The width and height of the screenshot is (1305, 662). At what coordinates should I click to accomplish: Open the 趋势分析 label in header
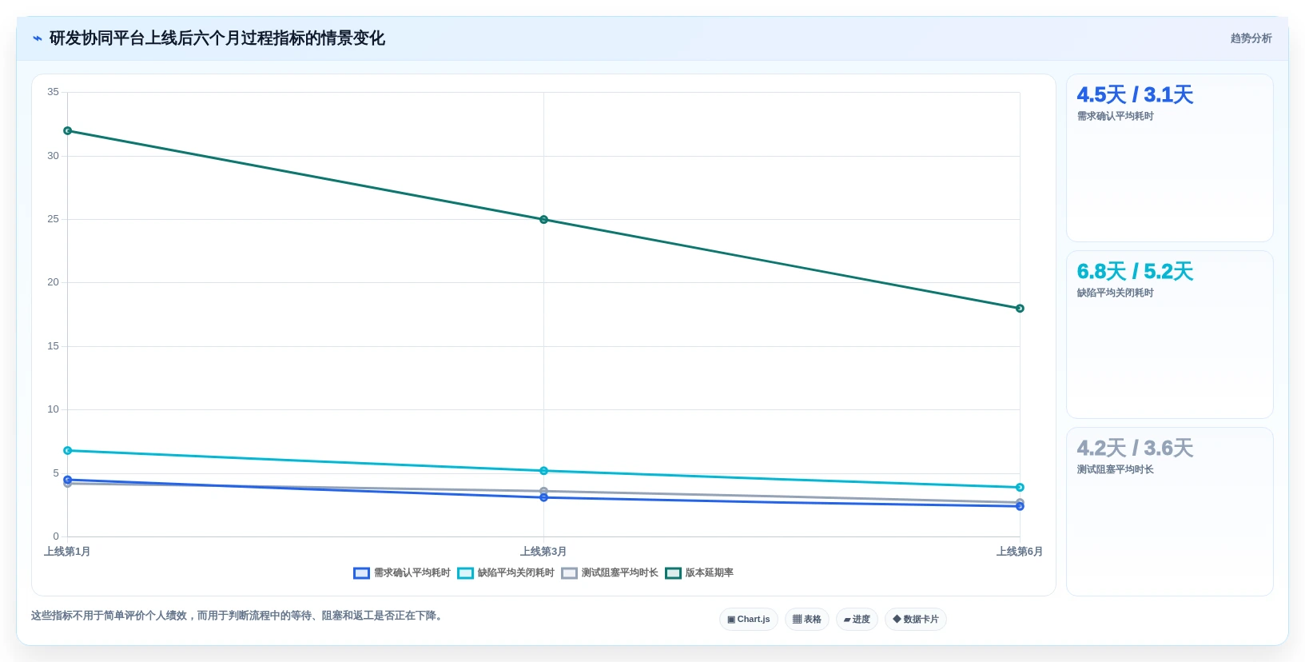click(1251, 38)
